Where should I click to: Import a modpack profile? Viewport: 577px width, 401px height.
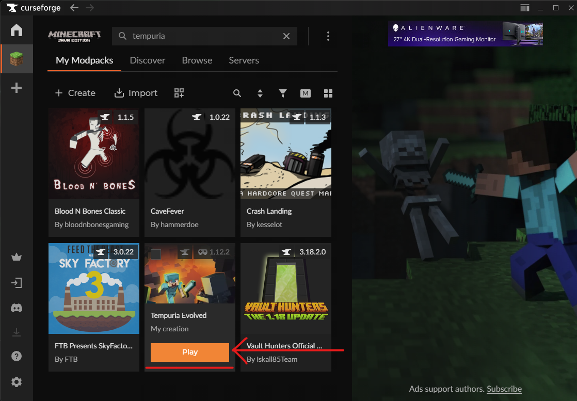[136, 93]
